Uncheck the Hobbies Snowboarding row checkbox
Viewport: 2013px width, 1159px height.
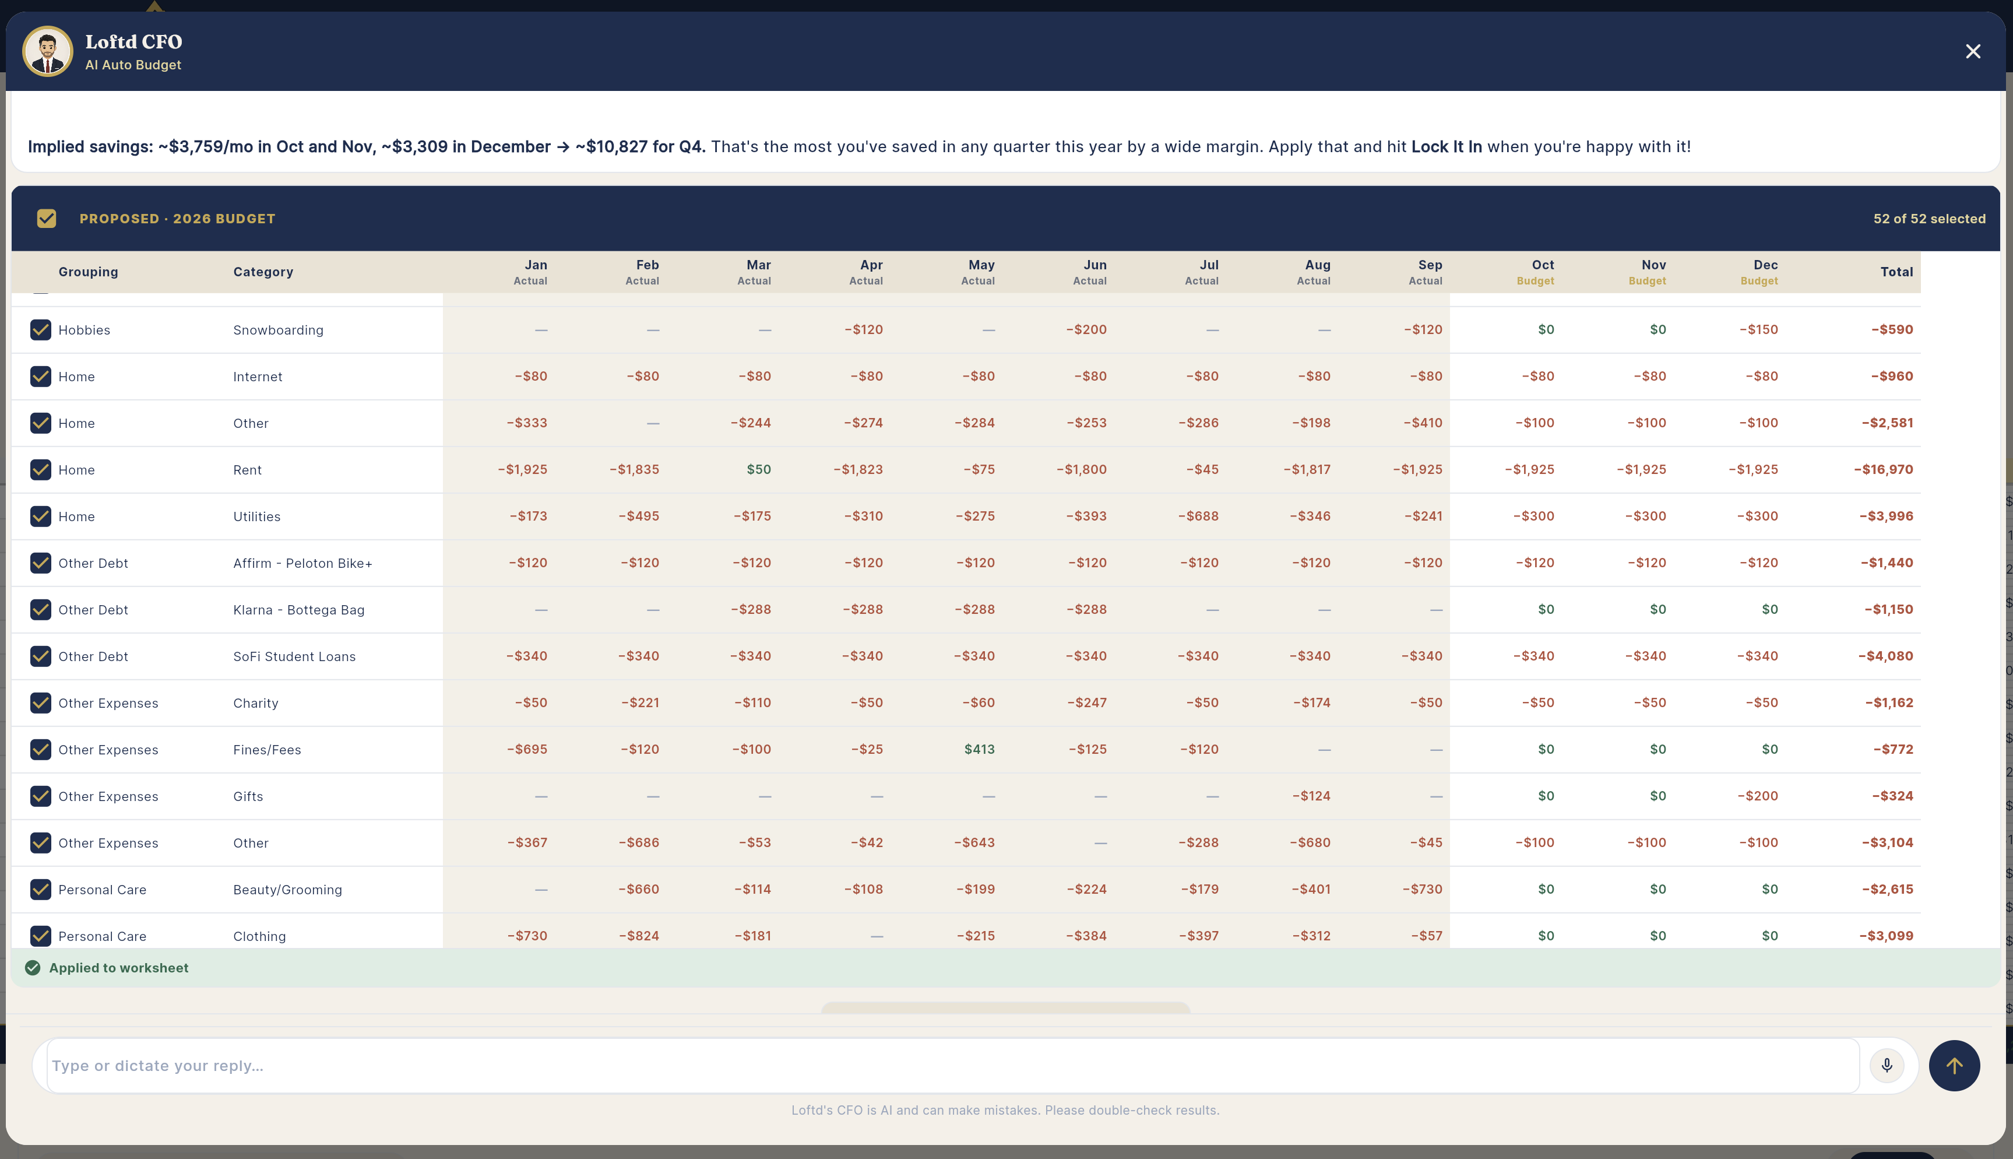pyautogui.click(x=41, y=329)
